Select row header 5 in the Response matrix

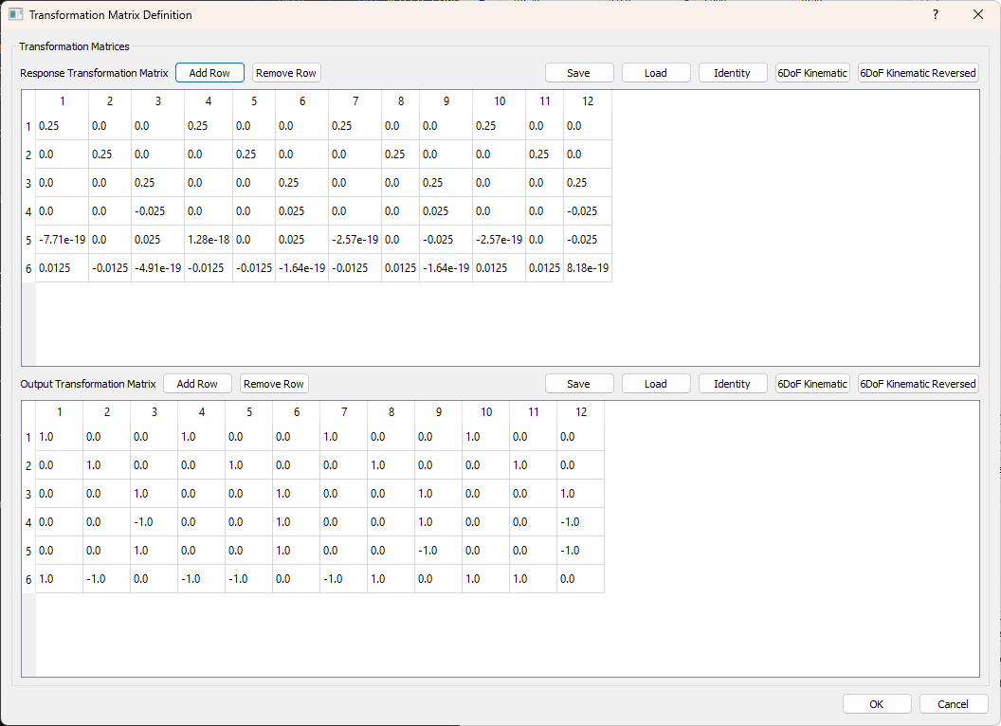pyautogui.click(x=27, y=239)
